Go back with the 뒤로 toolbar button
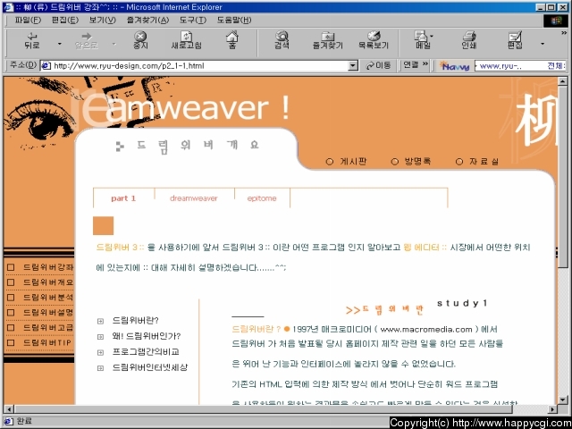 click(32, 41)
